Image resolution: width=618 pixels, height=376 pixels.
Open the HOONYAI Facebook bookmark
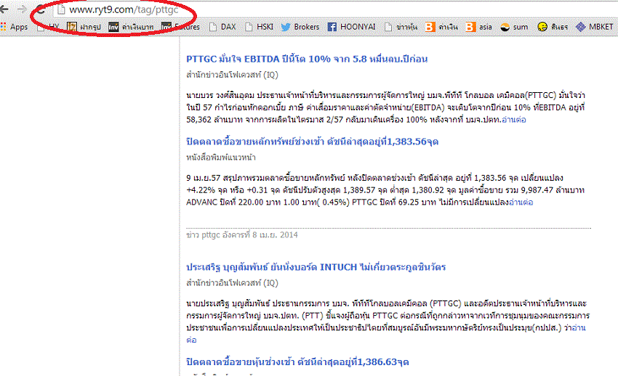tap(352, 27)
